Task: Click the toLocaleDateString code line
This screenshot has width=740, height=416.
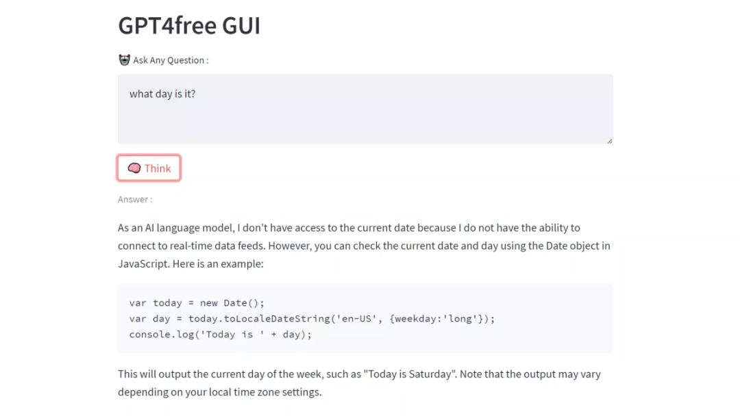Action: (x=312, y=318)
